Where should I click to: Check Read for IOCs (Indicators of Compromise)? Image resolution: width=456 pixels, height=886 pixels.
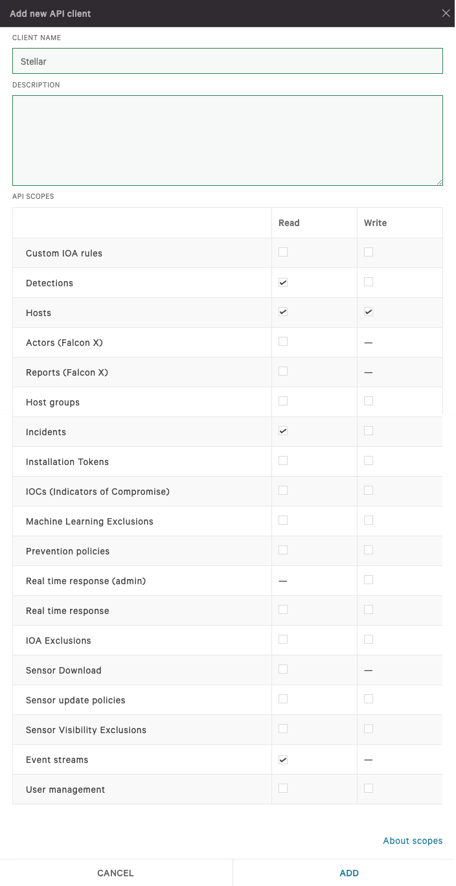(283, 490)
